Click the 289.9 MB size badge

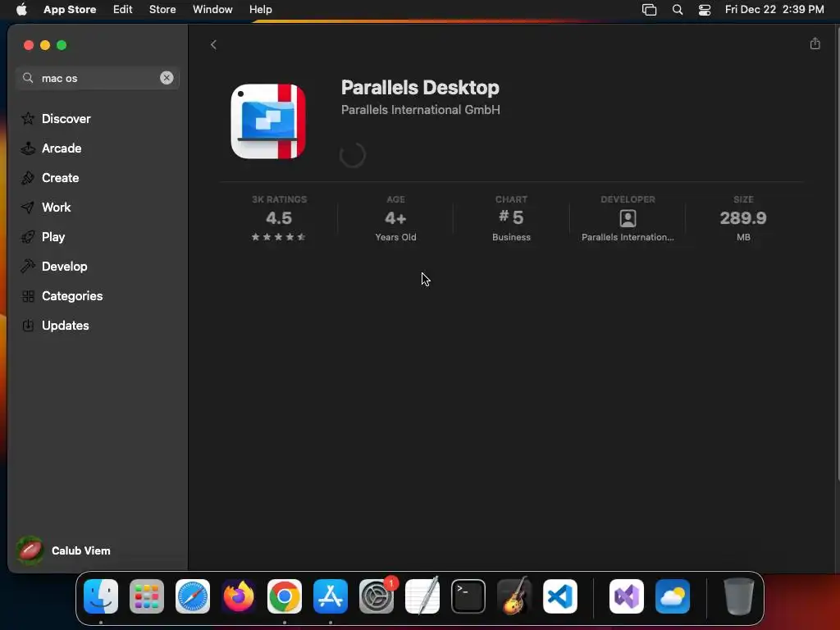[743, 218]
